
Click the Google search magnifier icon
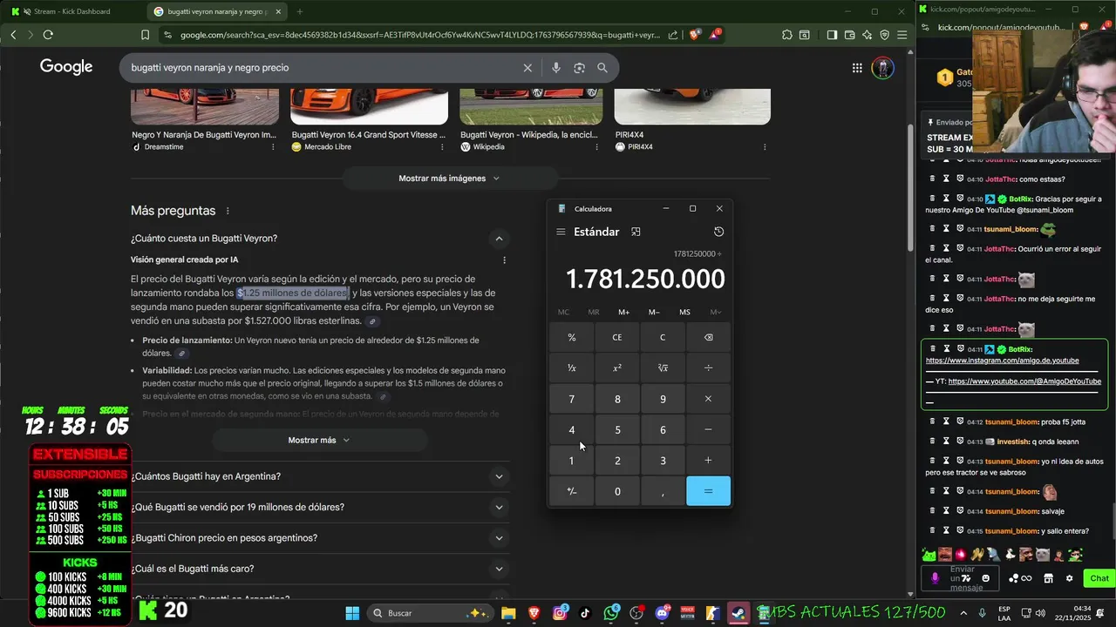coord(602,68)
